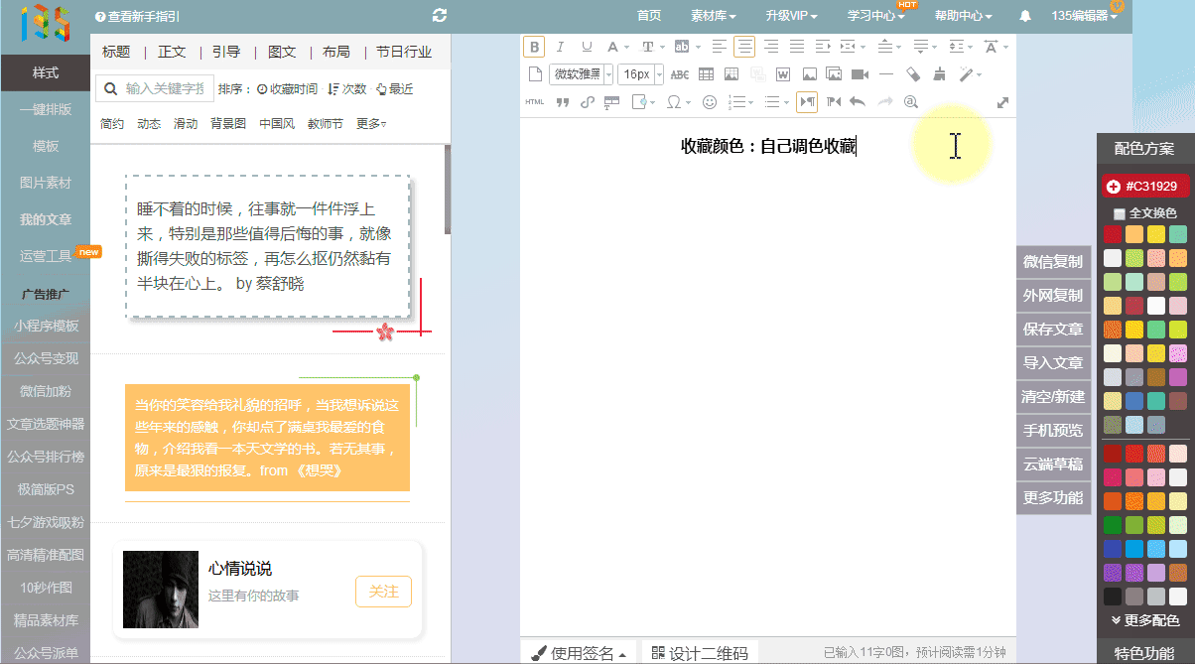Expand the 更多 style categories dropdown
This screenshot has height=664, width=1195.
371,124
